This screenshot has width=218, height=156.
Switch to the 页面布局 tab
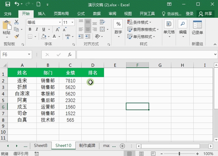pyautogui.click(x=61, y=14)
